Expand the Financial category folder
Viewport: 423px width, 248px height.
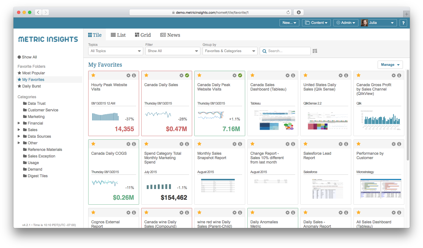19,123
